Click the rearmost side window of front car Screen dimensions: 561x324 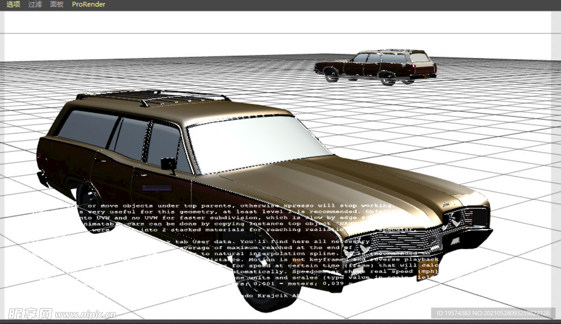tap(88, 128)
